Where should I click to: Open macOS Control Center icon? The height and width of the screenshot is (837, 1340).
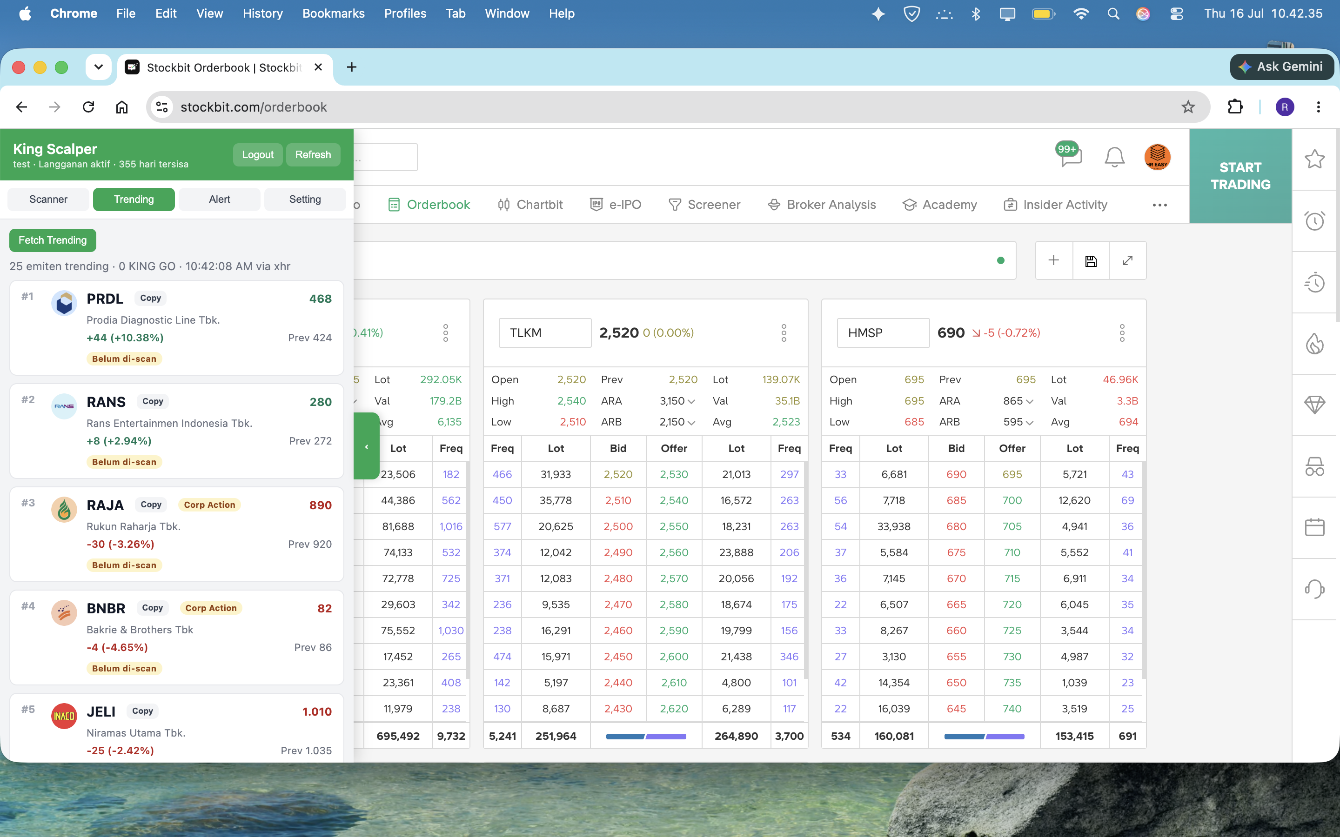coord(1177,13)
